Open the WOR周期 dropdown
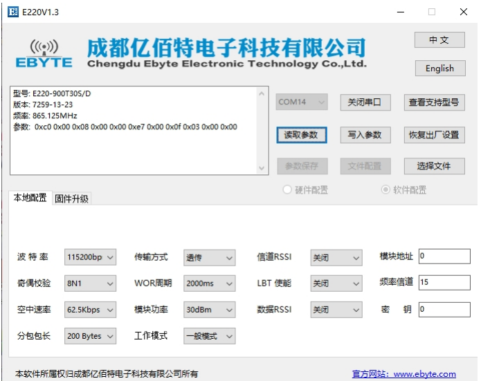This screenshot has width=481, height=381. coord(209,284)
